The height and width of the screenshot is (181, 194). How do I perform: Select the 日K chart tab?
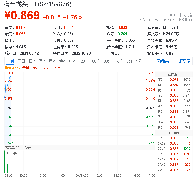tap(32, 61)
